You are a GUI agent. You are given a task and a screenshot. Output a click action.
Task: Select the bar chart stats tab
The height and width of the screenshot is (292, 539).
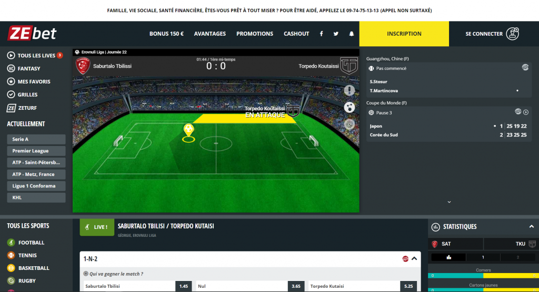tap(448, 257)
